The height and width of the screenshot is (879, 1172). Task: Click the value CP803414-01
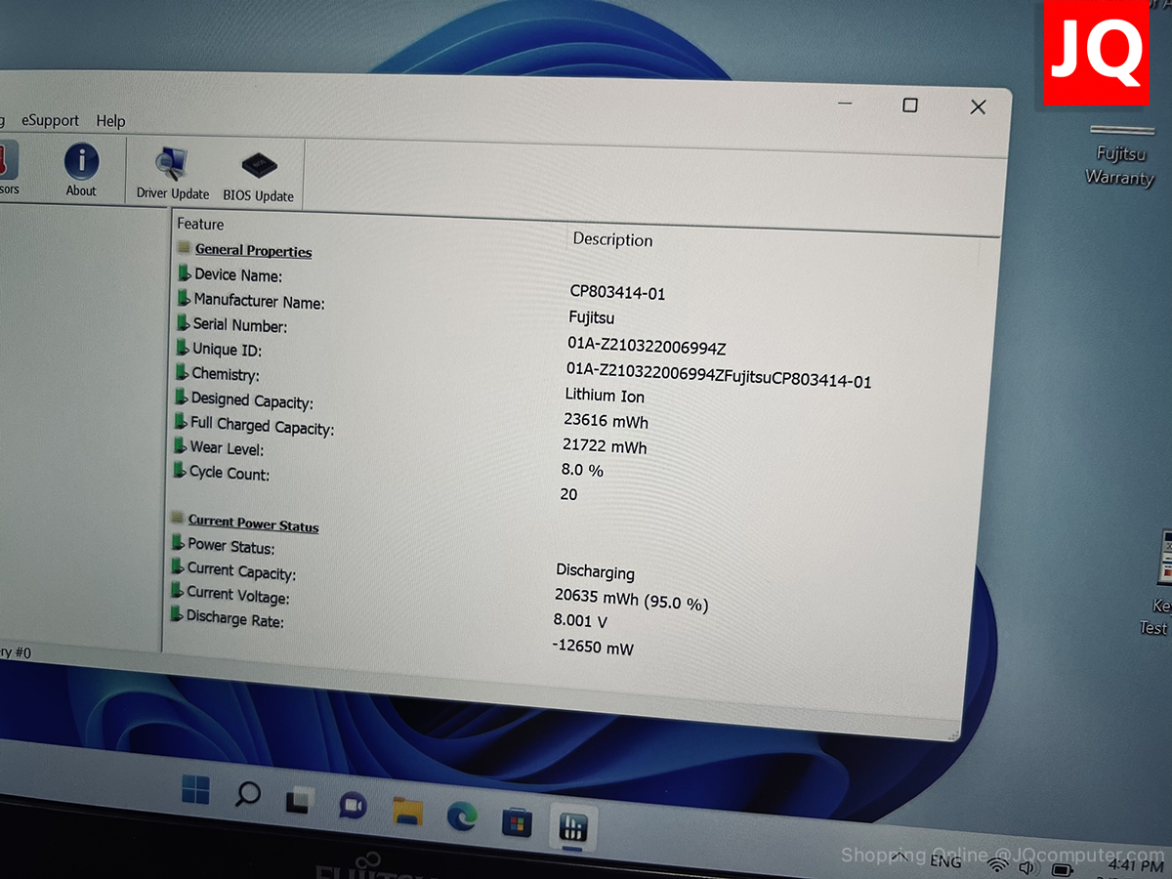618,292
